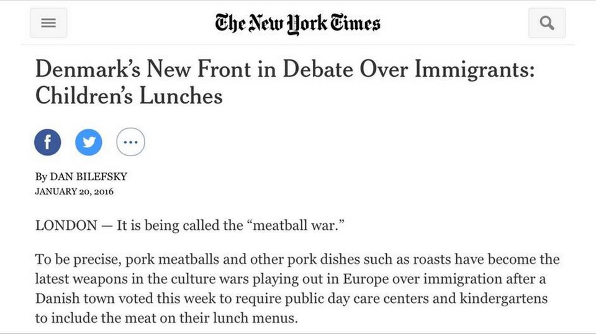Click the word "kindergartens"
The image size is (596, 334).
[x=503, y=299]
